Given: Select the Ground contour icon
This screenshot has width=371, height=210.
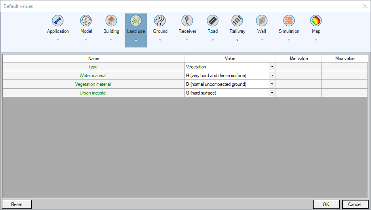Looking at the screenshot, I should click(160, 21).
